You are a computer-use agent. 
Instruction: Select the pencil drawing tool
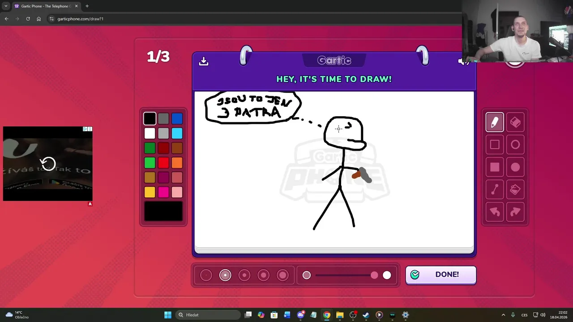pyautogui.click(x=495, y=122)
